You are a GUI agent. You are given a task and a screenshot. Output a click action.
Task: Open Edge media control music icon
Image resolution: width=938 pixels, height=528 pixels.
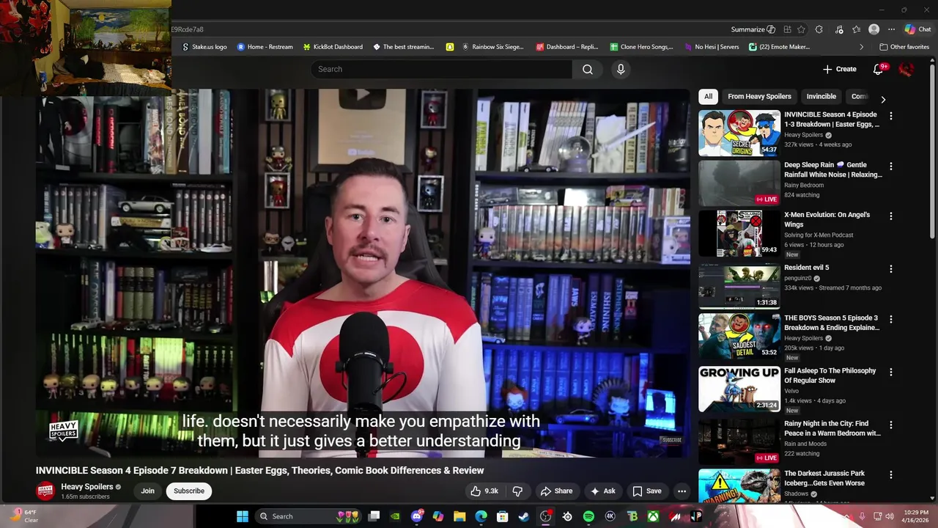(838, 29)
